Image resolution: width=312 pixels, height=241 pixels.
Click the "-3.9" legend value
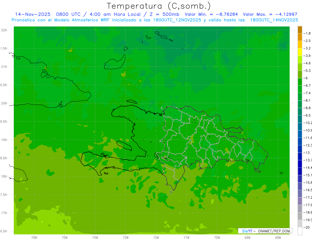307,56
